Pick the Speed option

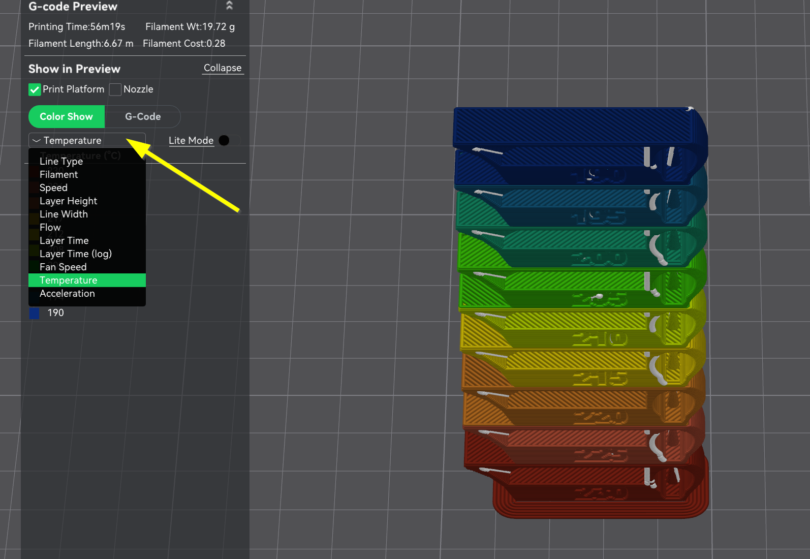tap(53, 188)
